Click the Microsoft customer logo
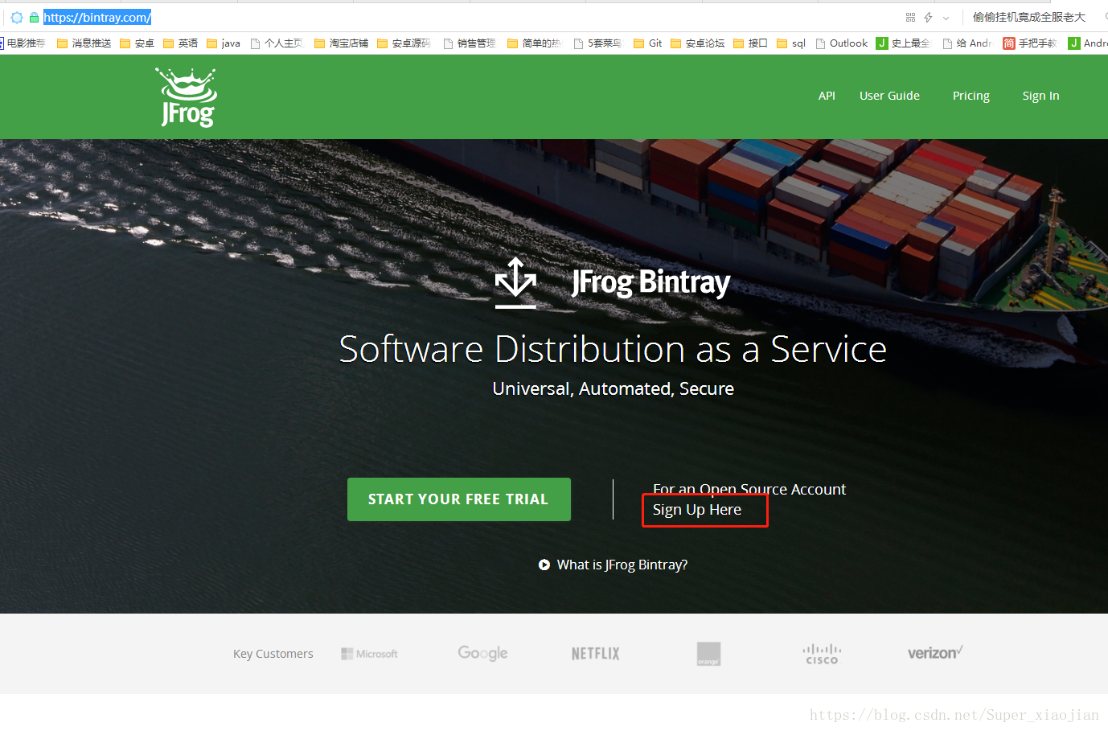 [x=369, y=654]
